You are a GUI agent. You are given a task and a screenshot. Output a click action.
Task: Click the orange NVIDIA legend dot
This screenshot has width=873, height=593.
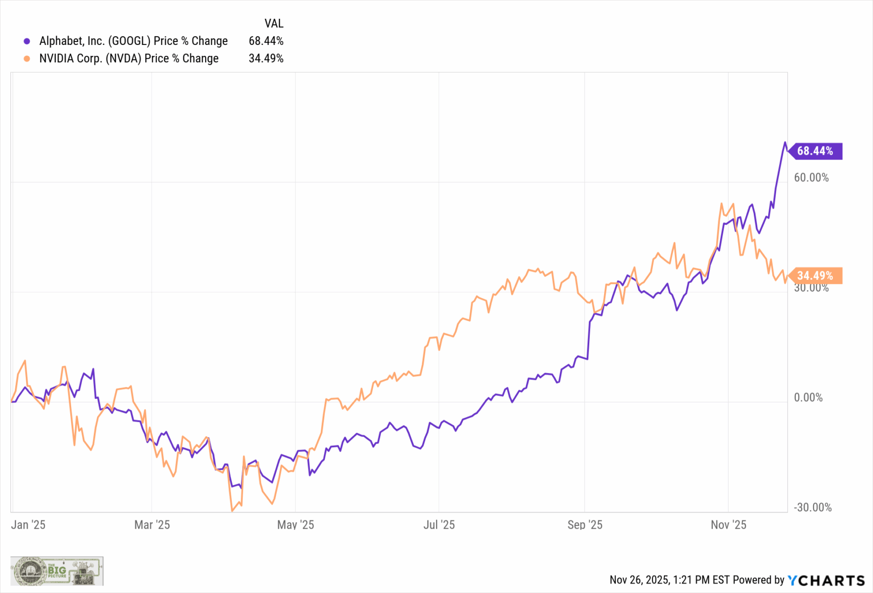(x=27, y=59)
